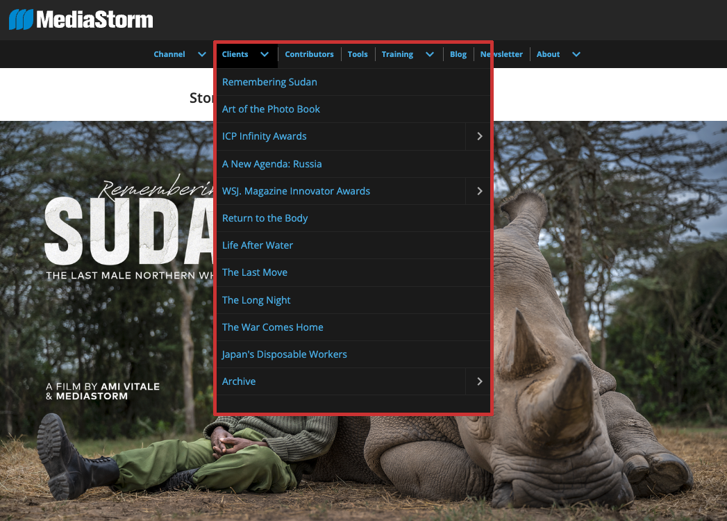Open Japan's Disposable Workers

pyautogui.click(x=284, y=354)
